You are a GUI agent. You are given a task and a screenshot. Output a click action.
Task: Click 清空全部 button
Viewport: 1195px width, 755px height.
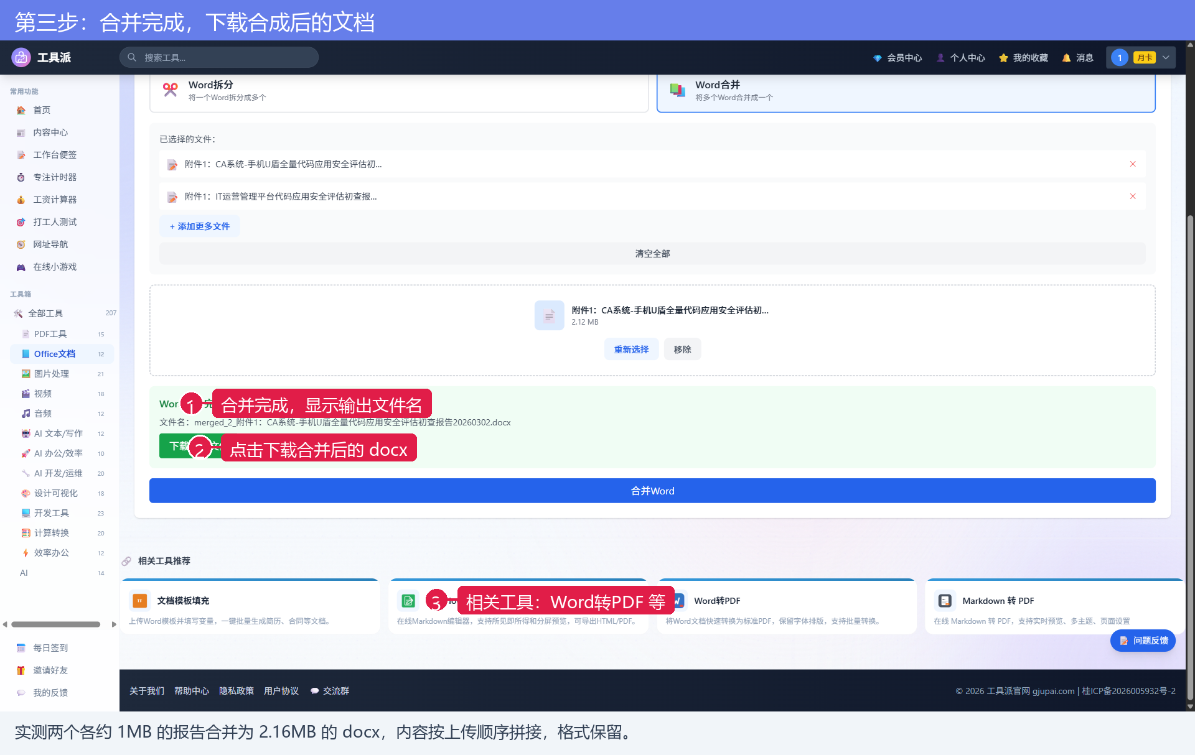(652, 254)
